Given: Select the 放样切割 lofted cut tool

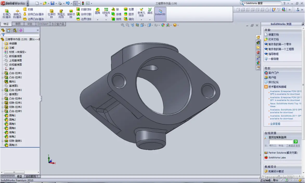Looking at the screenshot, I should [x=84, y=14].
